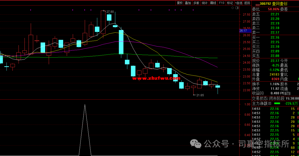Open the 统计 statistics tool
The width and height of the screenshot is (299, 156).
[205, 3]
